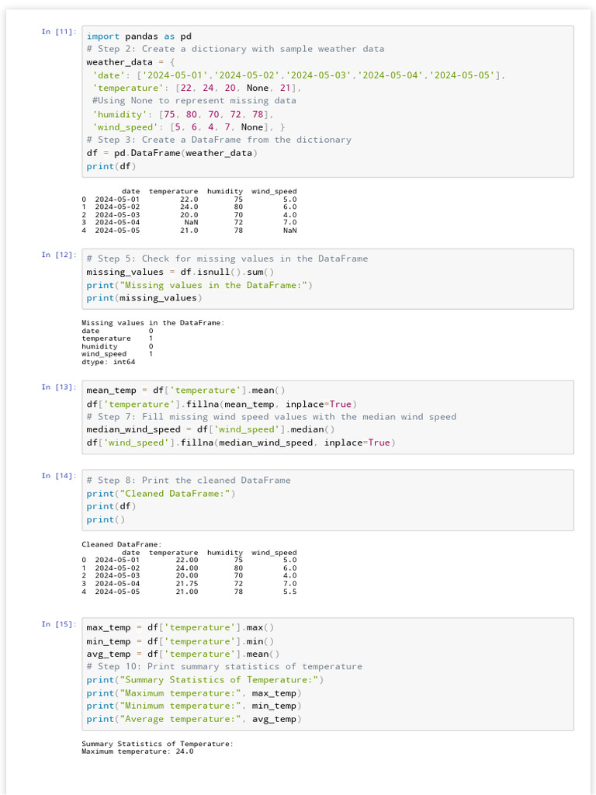Click the In [11] cell prompt

point(59,32)
